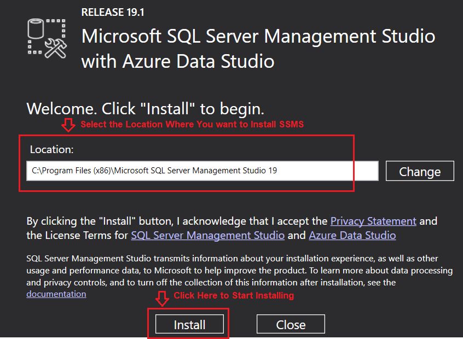Click the 'RELEASE 19.1' text

tap(113, 13)
